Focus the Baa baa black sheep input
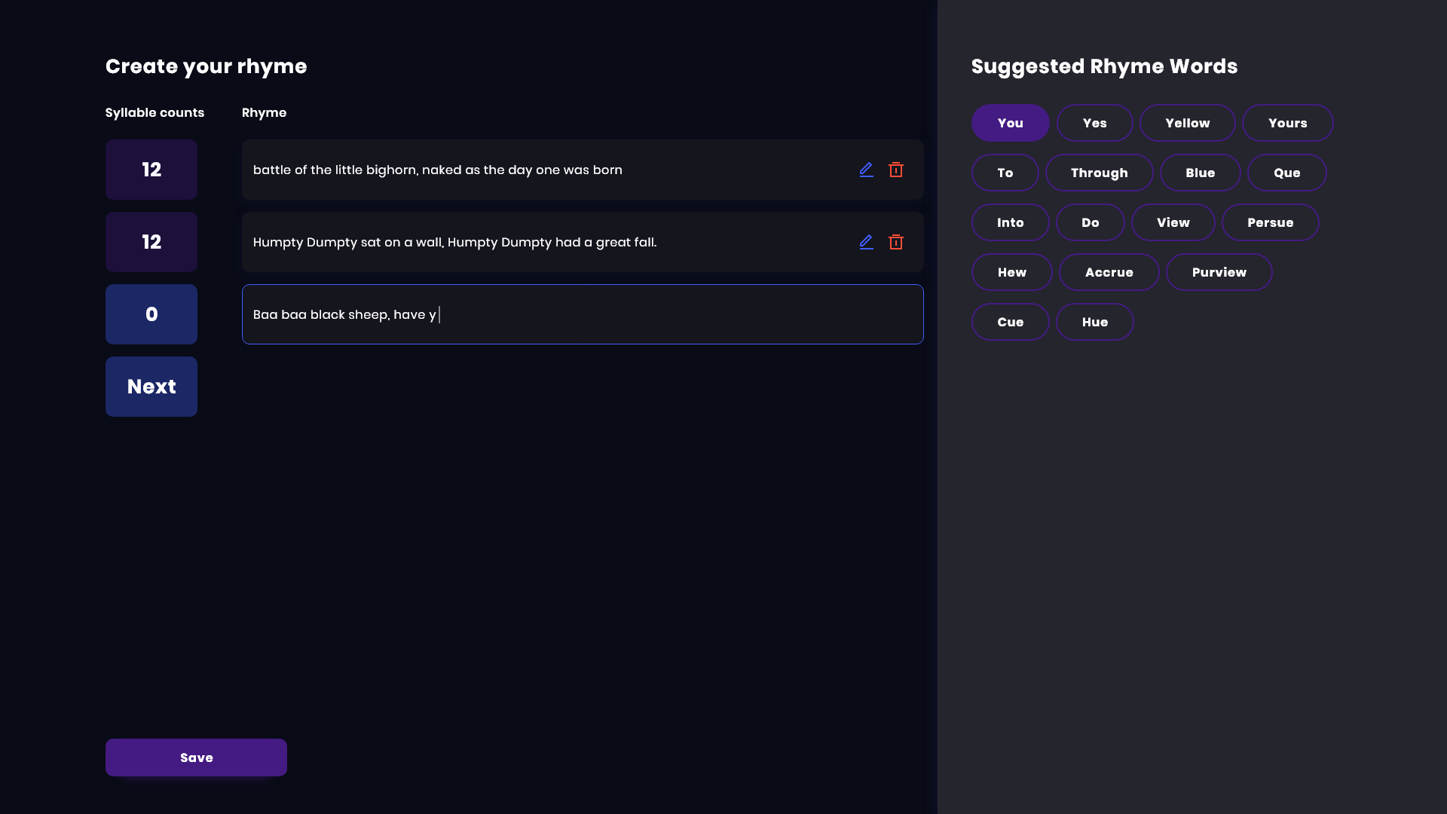Screen dimensions: 1447x814 (582, 314)
